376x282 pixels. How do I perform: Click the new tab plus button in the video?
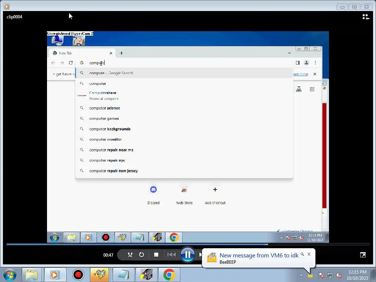point(121,53)
